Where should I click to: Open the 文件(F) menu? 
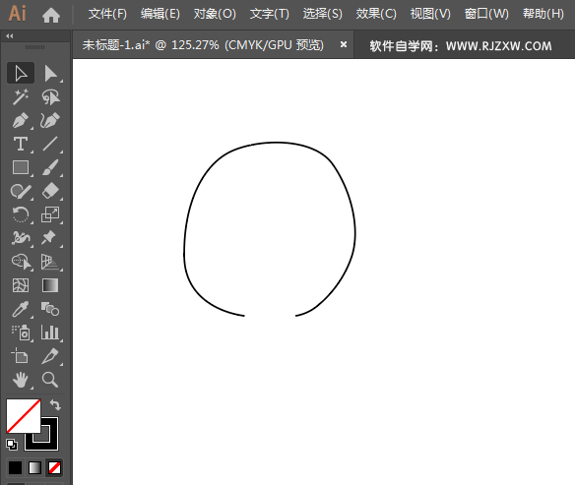pos(107,14)
